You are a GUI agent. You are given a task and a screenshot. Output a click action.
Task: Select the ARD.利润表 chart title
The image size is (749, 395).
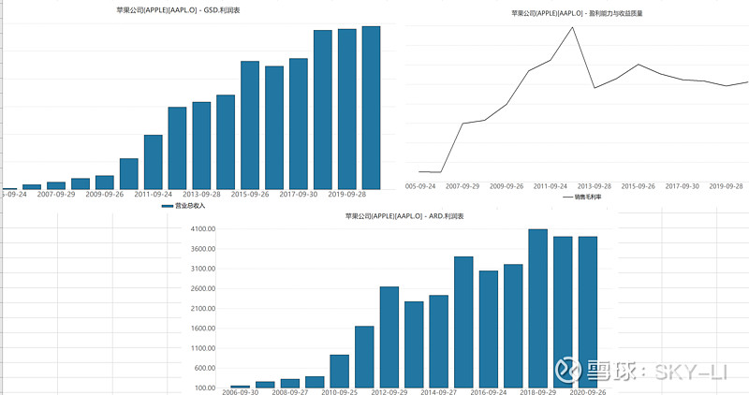404,216
